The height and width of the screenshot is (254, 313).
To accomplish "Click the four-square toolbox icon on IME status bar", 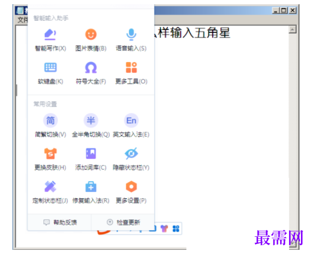I will click(176, 228).
